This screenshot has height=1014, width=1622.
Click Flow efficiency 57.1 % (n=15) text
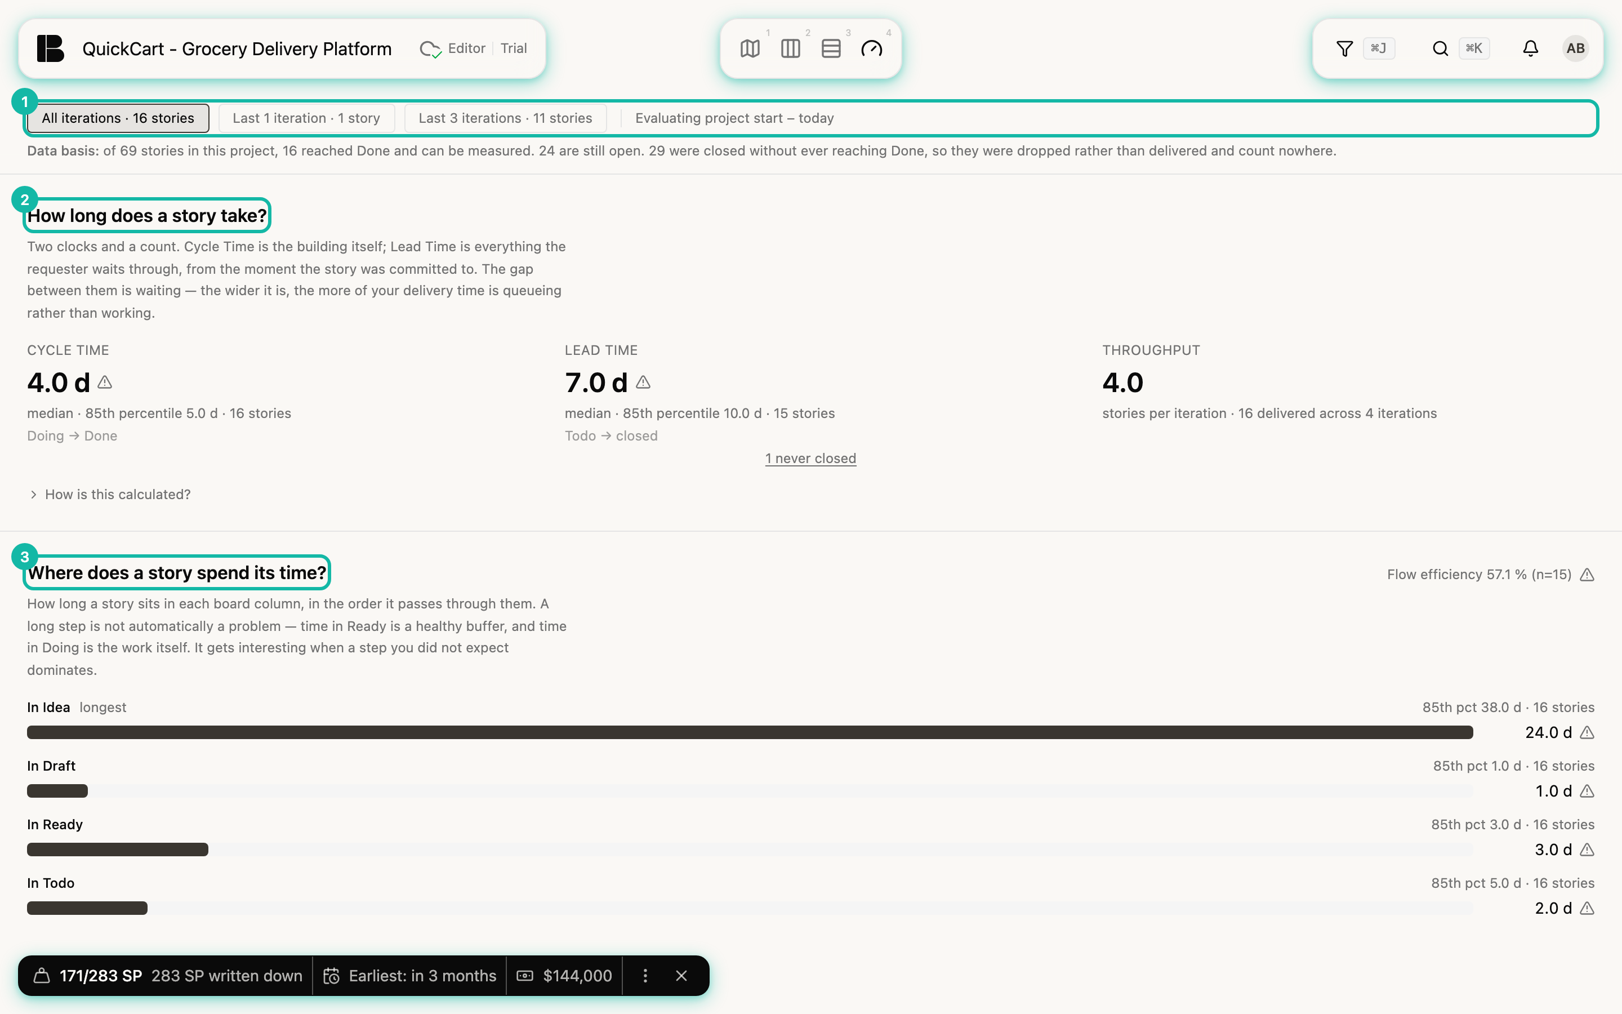pos(1478,575)
